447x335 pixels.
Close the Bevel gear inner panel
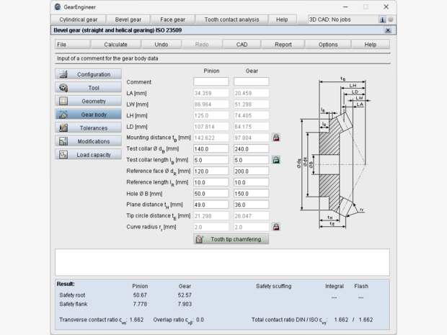point(388,30)
